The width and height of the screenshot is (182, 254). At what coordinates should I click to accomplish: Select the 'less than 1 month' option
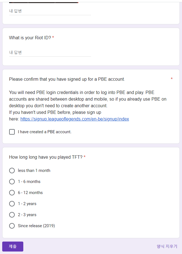(12, 171)
